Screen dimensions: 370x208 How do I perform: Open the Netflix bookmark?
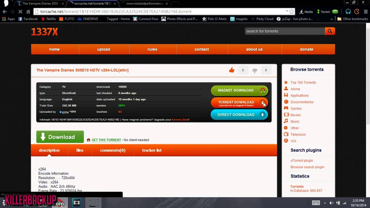[49, 19]
